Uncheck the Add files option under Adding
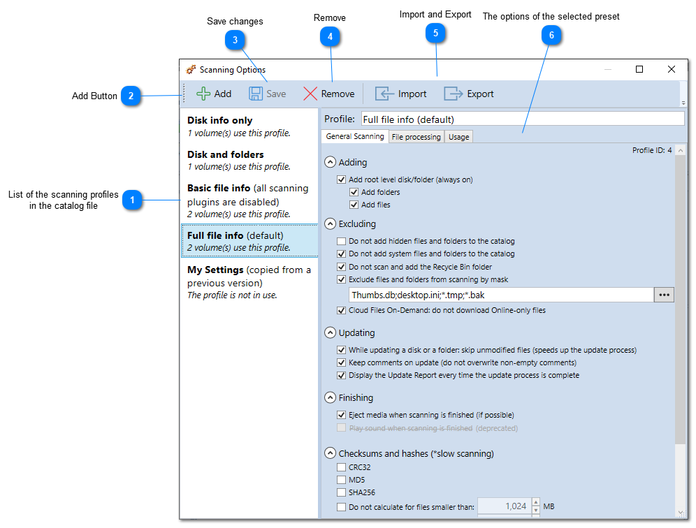696x528 pixels. click(354, 205)
